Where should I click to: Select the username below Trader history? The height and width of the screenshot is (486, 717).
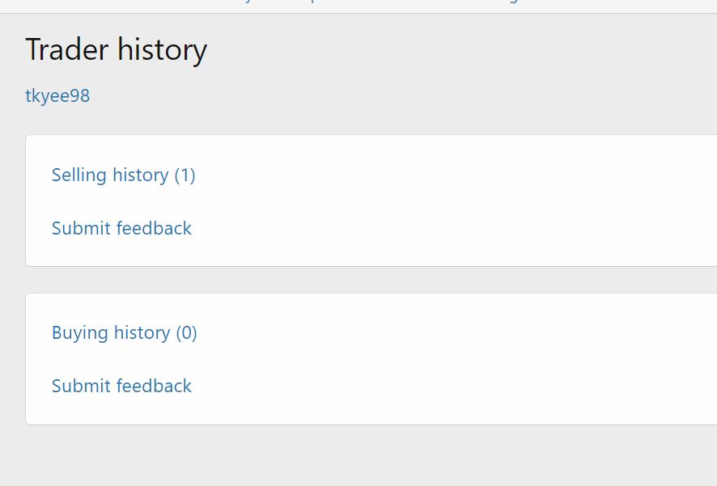coord(57,96)
